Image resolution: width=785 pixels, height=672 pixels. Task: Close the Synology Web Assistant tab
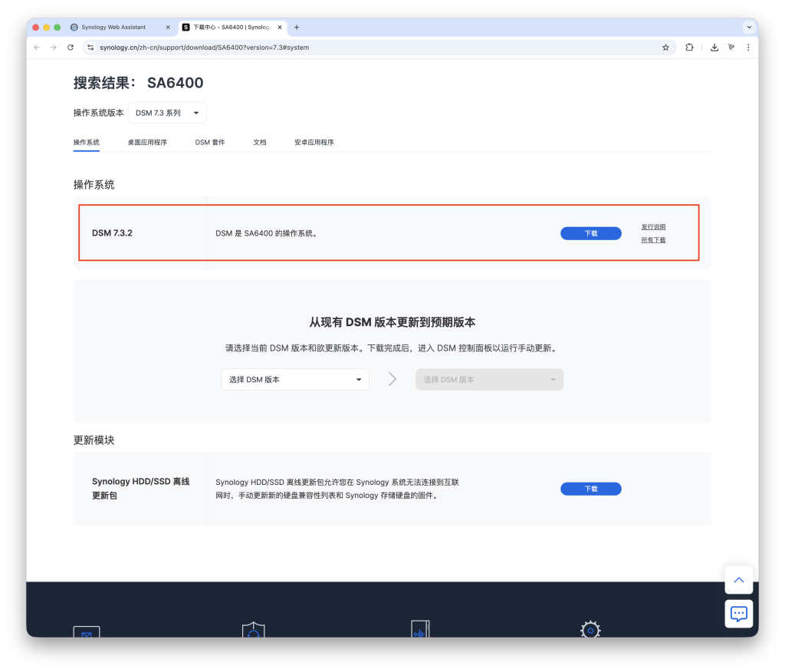click(x=168, y=28)
